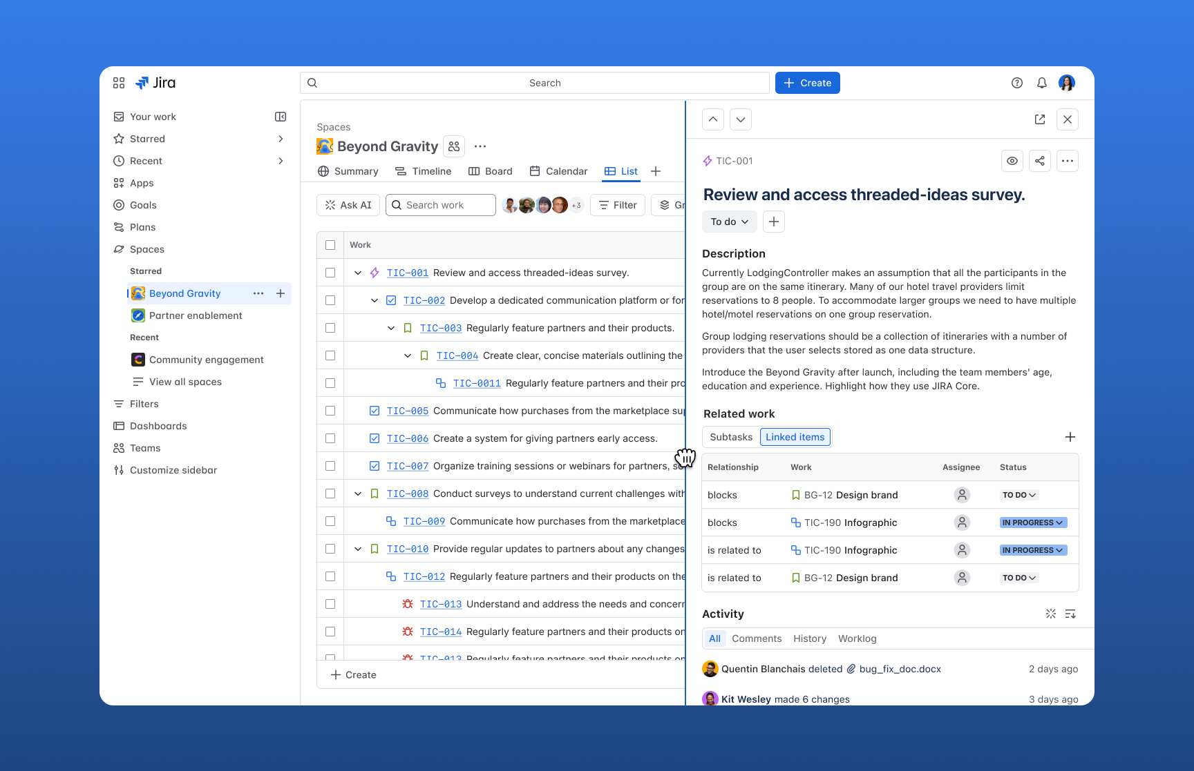This screenshot has width=1194, height=771.
Task: Toggle watch with the eye icon
Action: pos(1012,161)
